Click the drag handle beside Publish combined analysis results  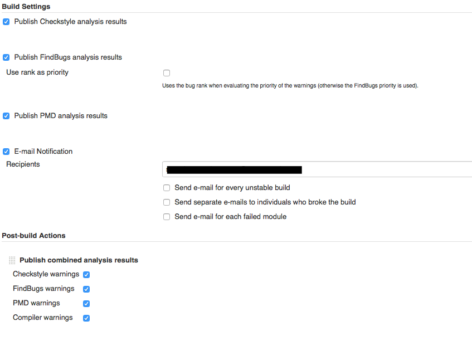click(12, 260)
